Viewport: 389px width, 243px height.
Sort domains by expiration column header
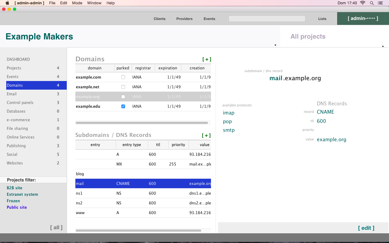point(168,68)
